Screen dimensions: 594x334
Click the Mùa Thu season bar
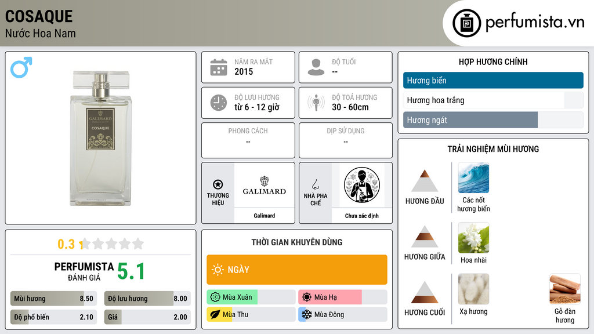pyautogui.click(x=251, y=314)
